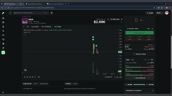Open the chart candle style icon
The image size is (172, 96).
(28, 27)
